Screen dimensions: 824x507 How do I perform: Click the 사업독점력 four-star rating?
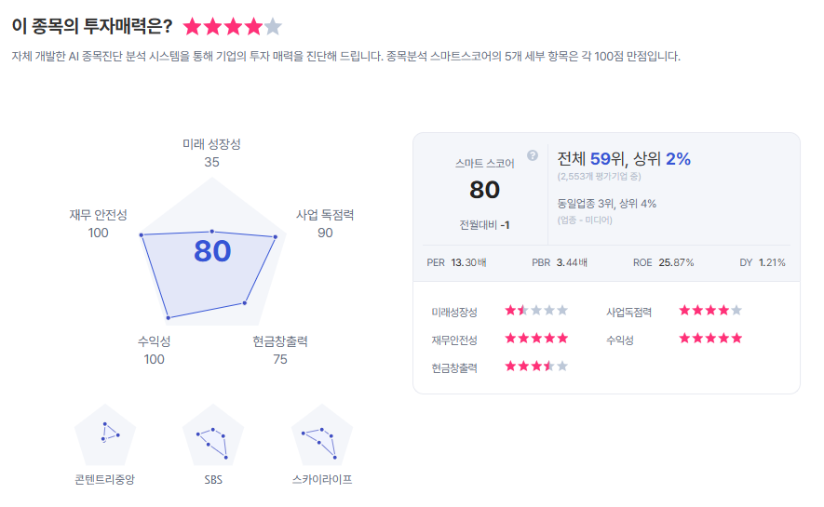(x=710, y=311)
